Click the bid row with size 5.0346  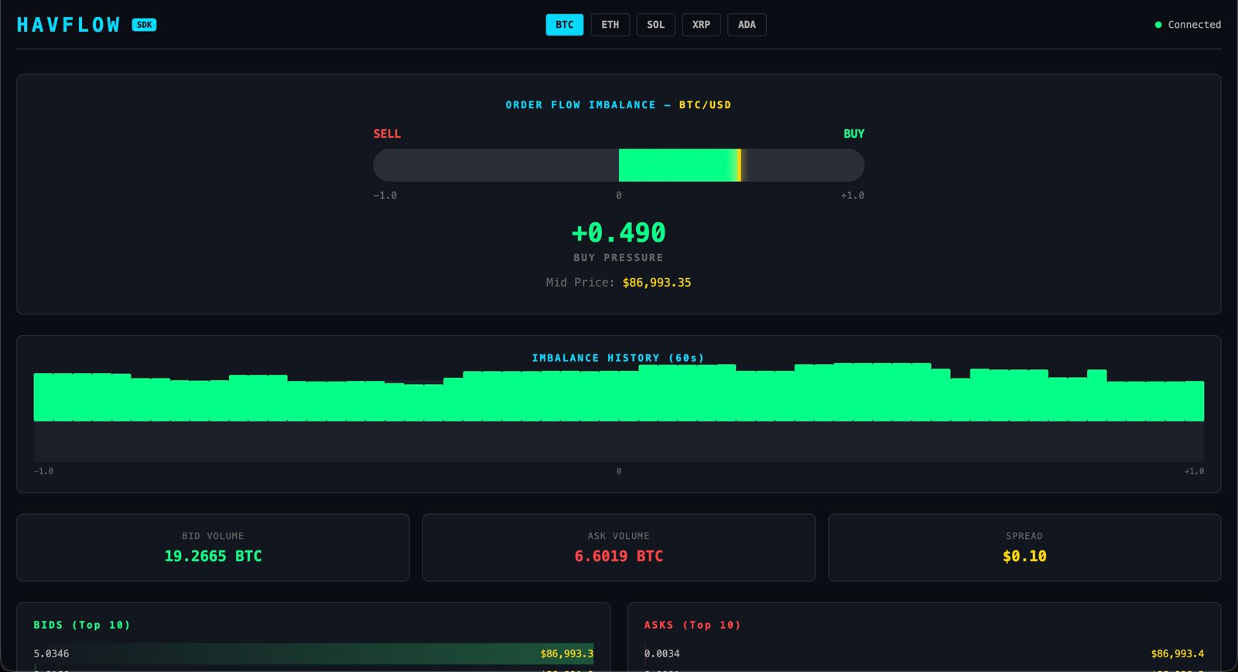click(x=313, y=653)
